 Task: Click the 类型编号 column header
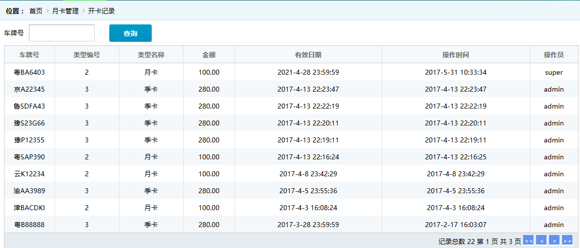click(86, 55)
